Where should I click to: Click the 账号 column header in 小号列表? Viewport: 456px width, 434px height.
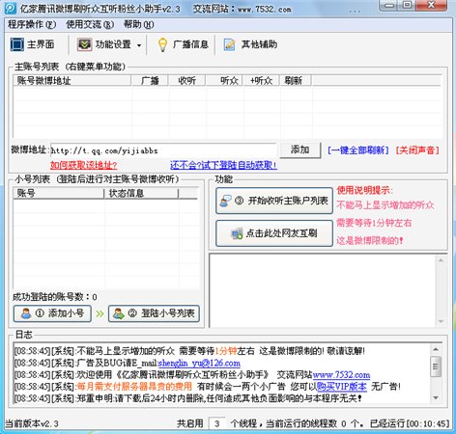[x=59, y=193]
